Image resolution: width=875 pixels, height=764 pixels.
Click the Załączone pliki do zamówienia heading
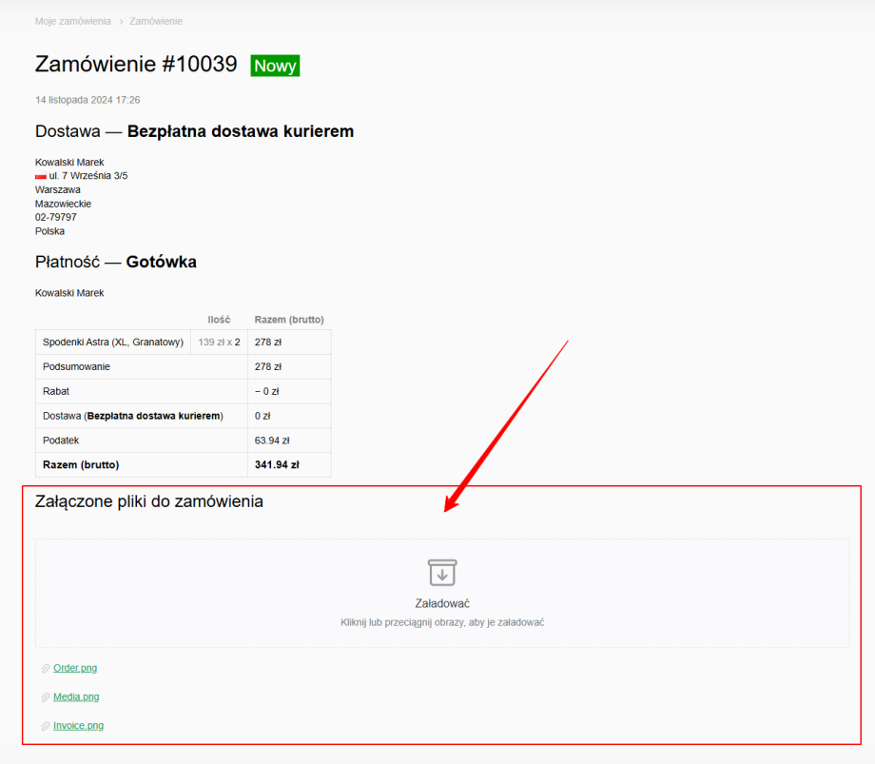coord(149,501)
